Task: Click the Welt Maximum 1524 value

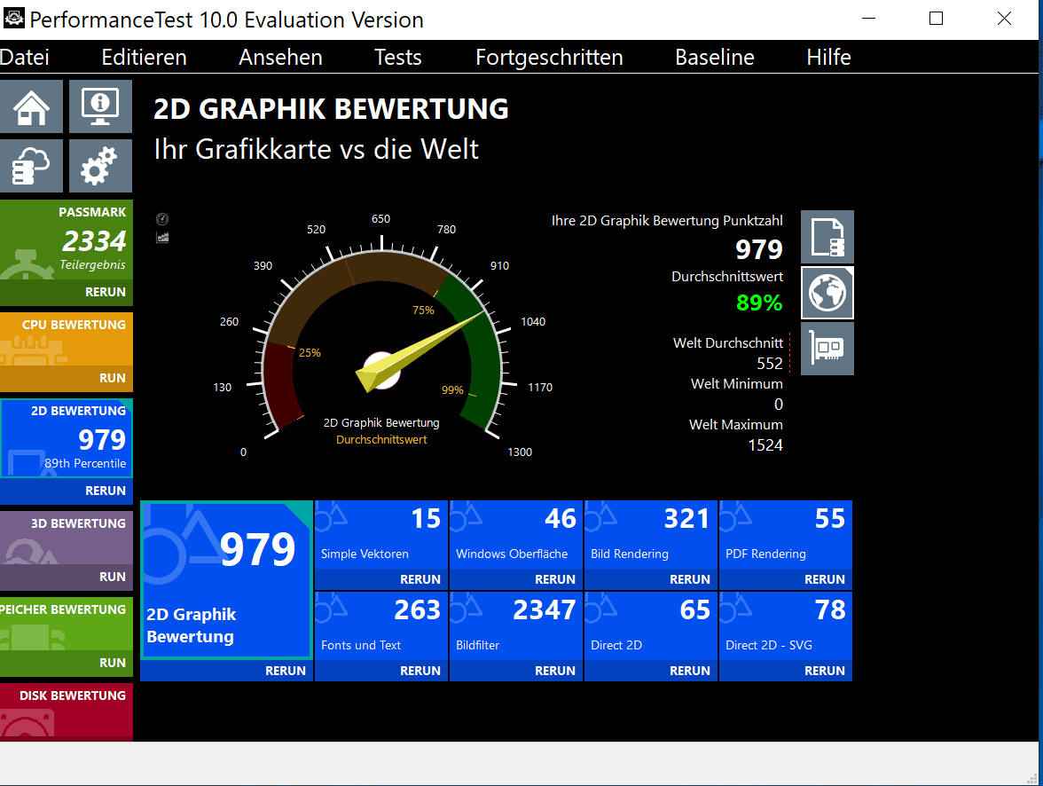Action: [x=765, y=445]
